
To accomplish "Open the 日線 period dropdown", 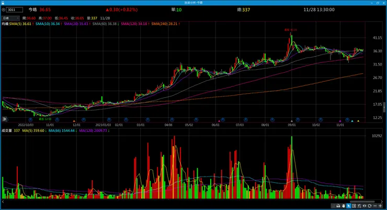I will (10, 18).
